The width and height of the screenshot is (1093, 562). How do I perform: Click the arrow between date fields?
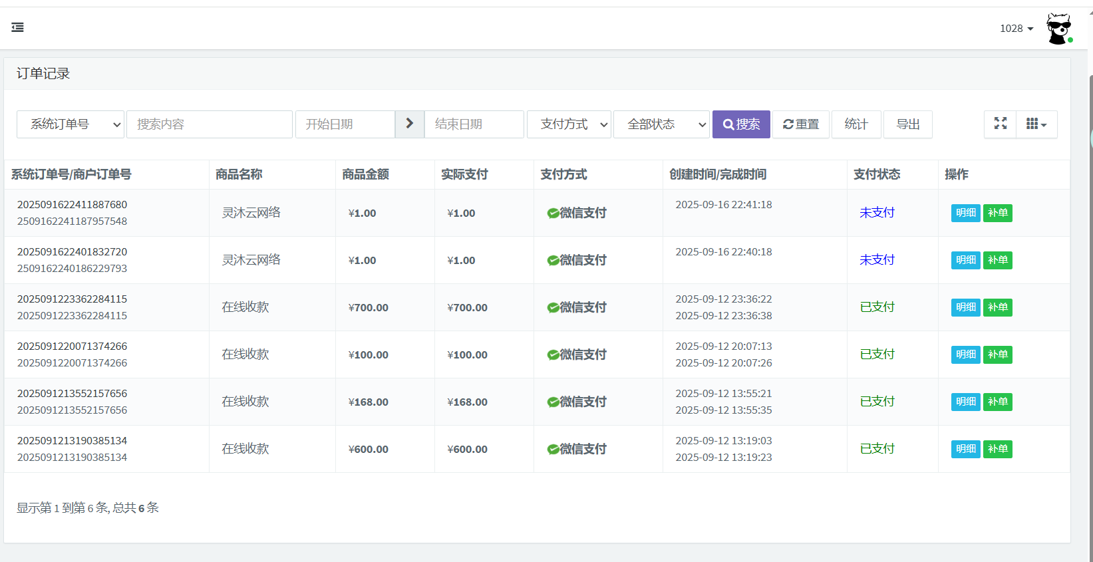coord(409,124)
